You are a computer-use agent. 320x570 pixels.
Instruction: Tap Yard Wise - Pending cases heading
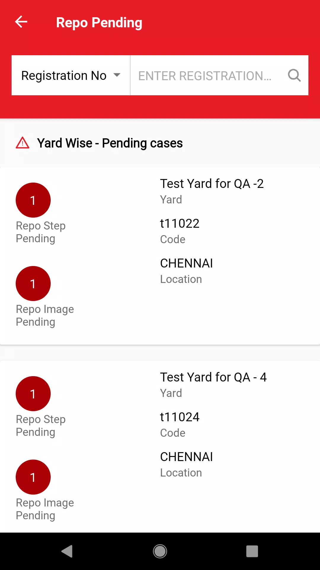pyautogui.click(x=110, y=143)
